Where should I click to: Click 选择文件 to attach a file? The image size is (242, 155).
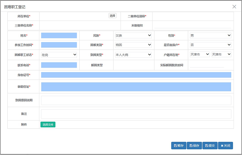coord(48,125)
